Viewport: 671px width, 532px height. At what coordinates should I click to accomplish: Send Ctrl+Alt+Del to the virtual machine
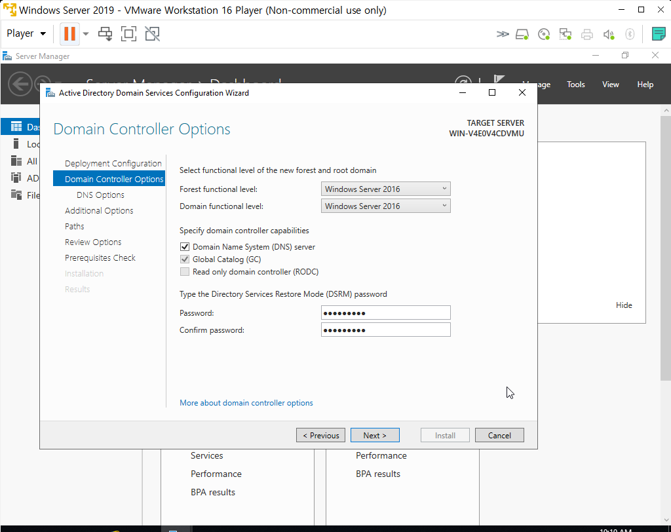point(105,34)
